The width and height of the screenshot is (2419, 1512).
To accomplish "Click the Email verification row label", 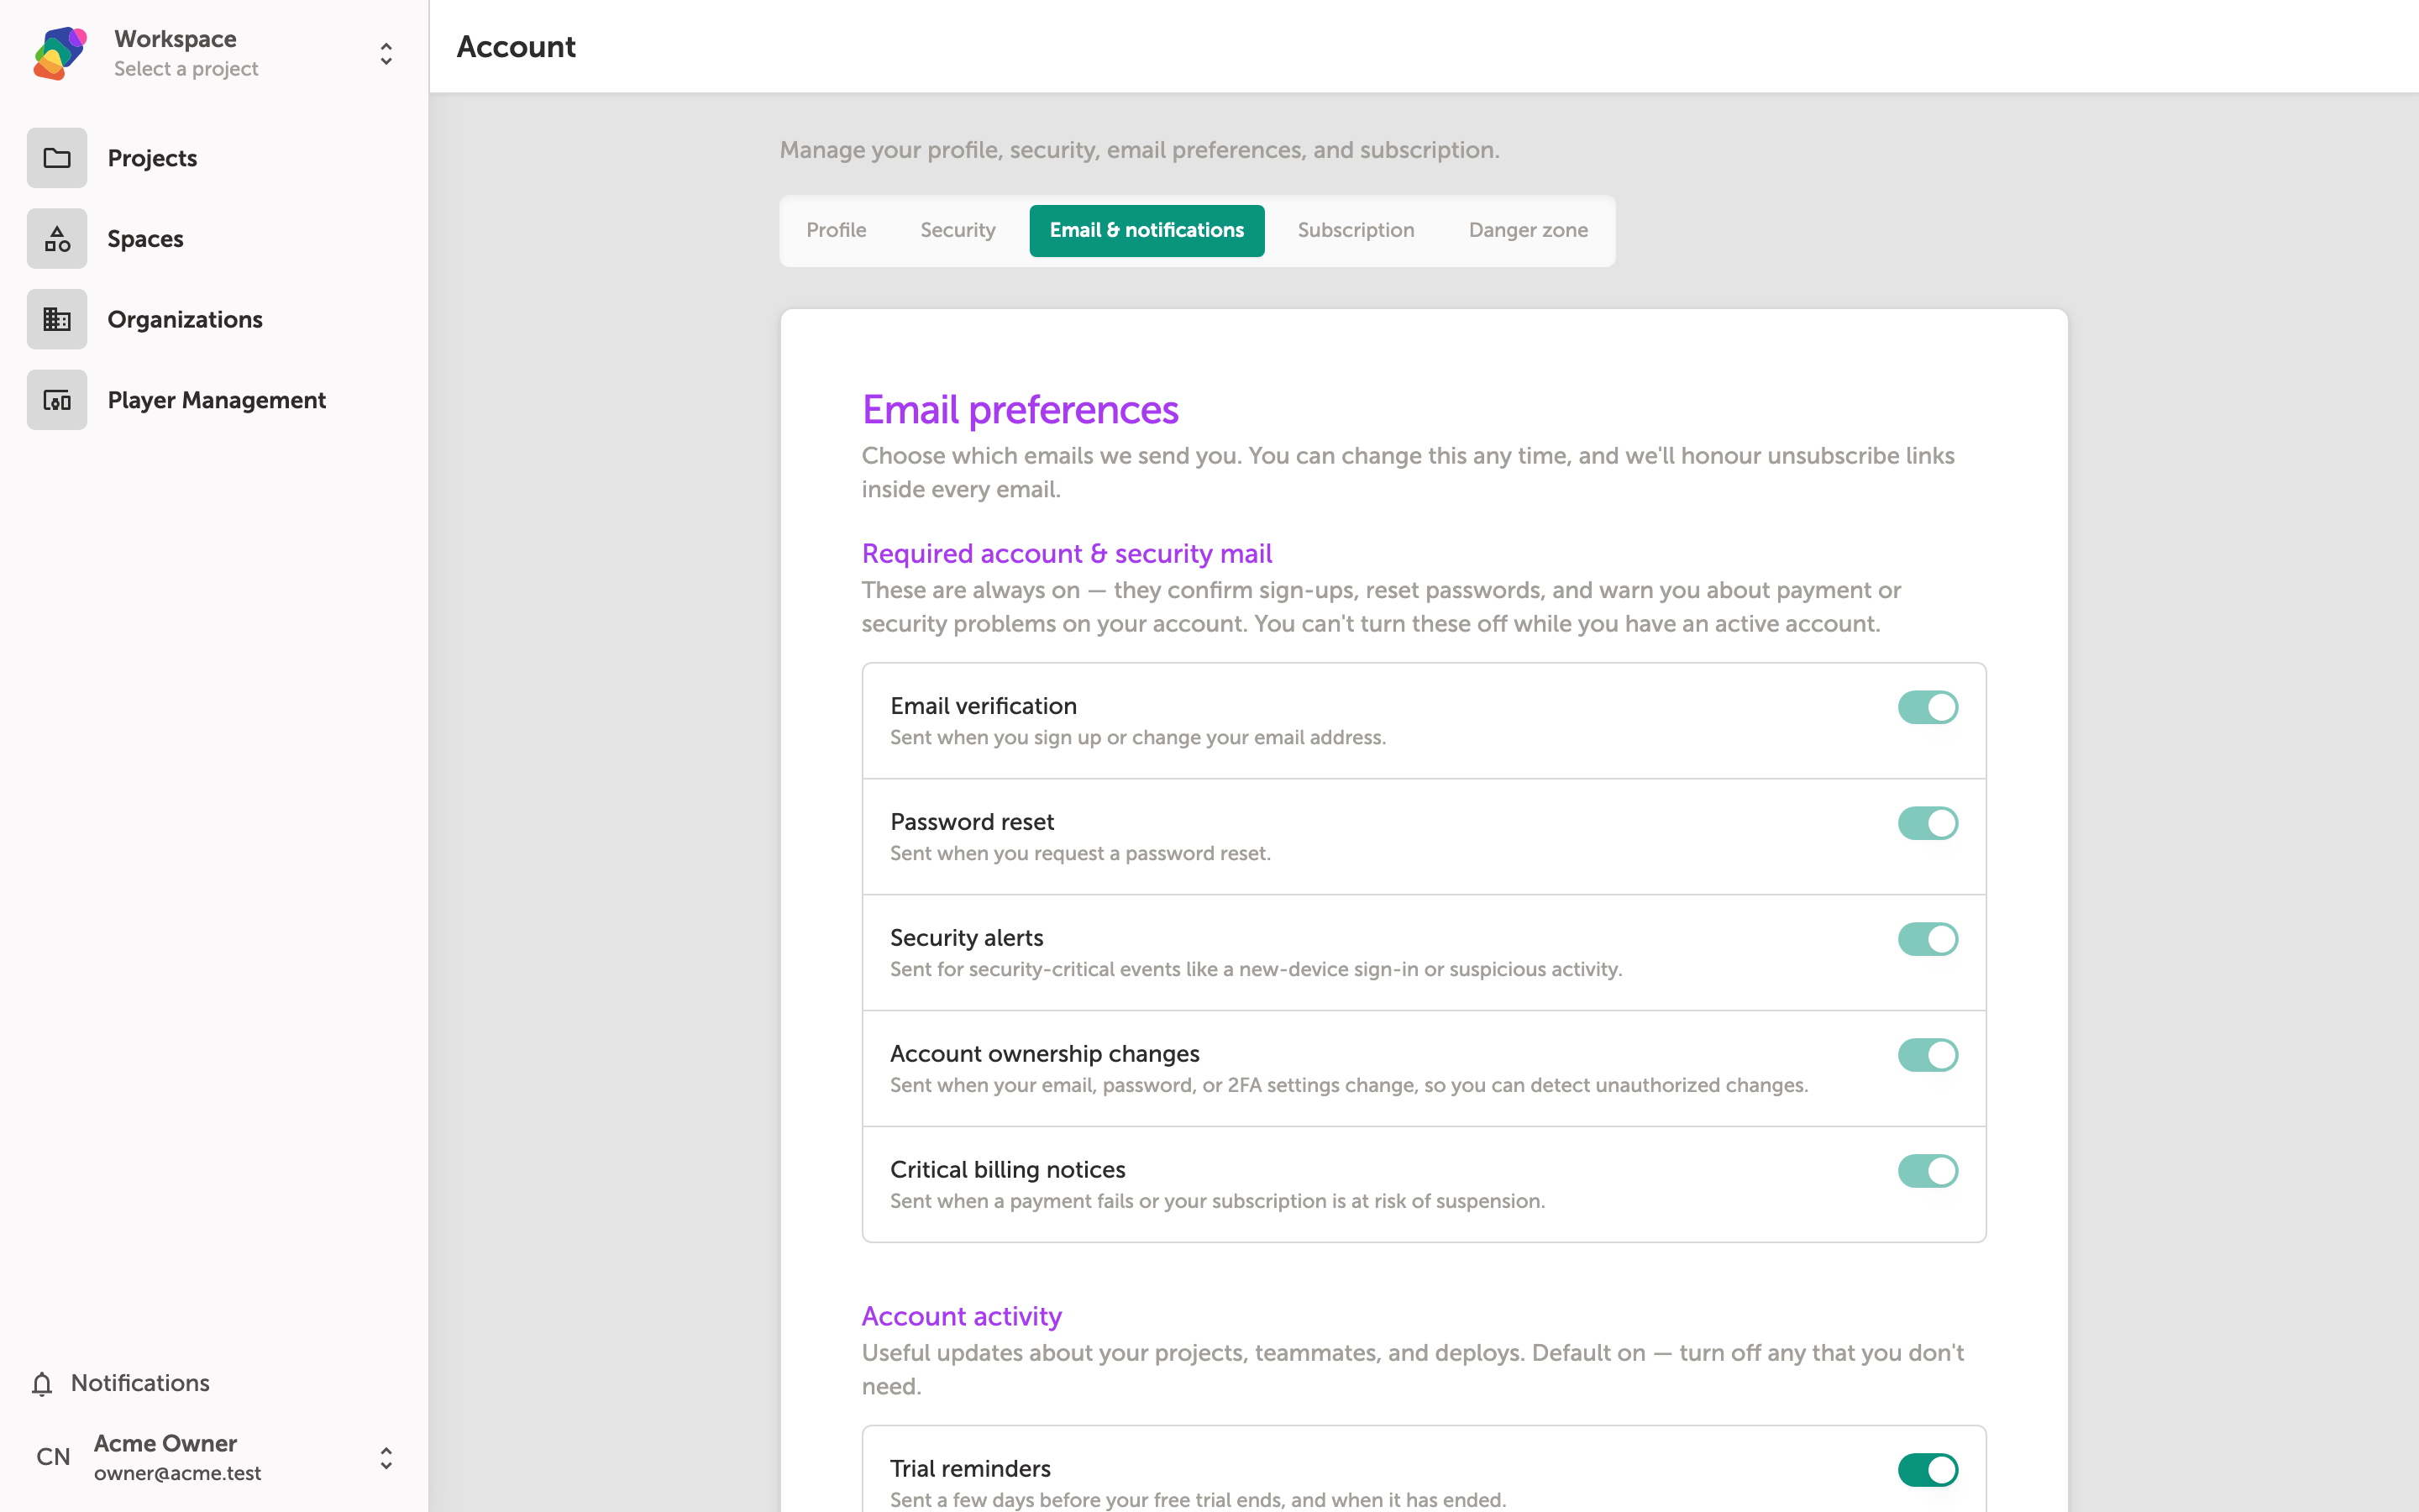I will [x=984, y=706].
